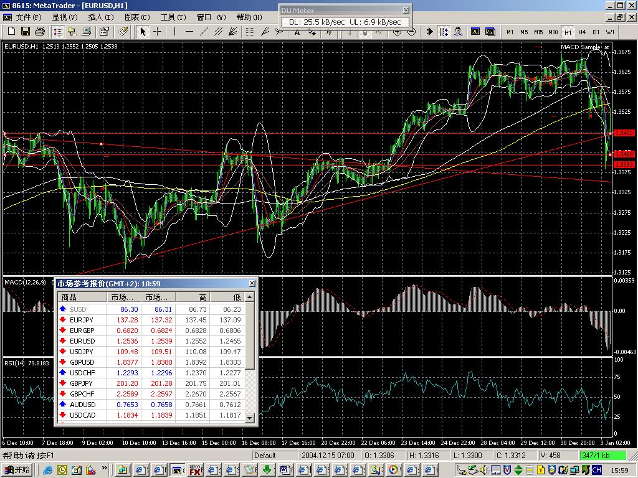
Task: Select the crosshair cursor tool
Action: (158, 32)
